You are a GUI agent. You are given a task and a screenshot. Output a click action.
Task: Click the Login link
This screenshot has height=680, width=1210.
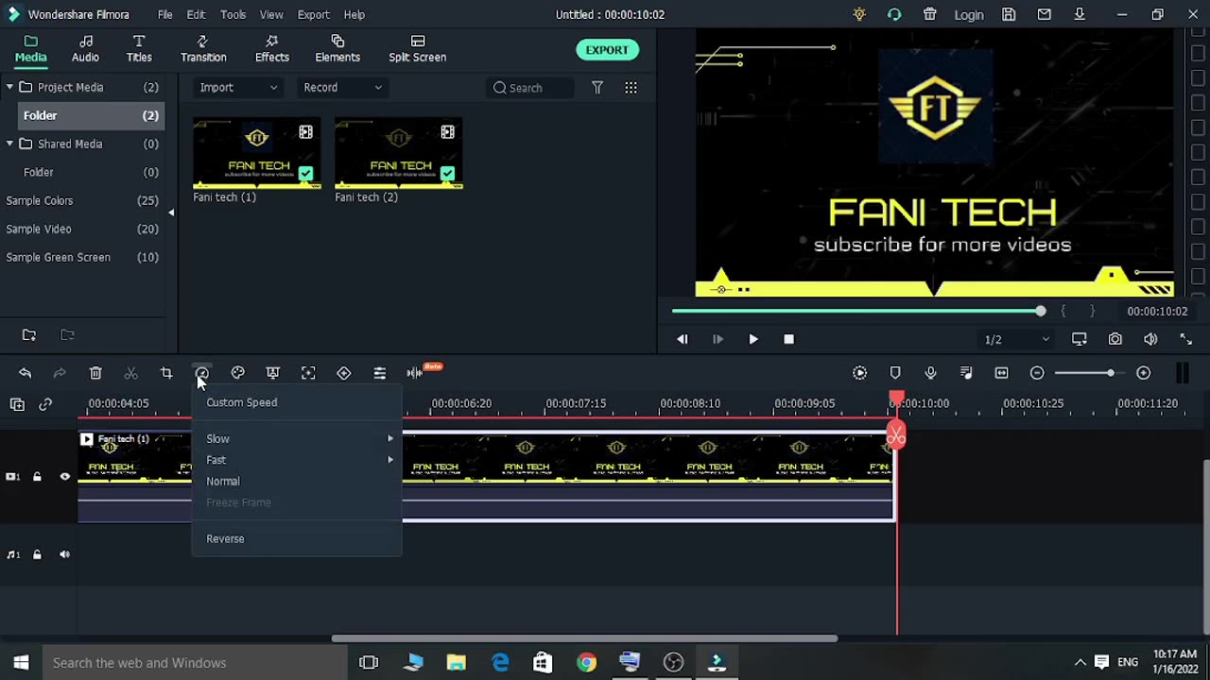pyautogui.click(x=969, y=14)
